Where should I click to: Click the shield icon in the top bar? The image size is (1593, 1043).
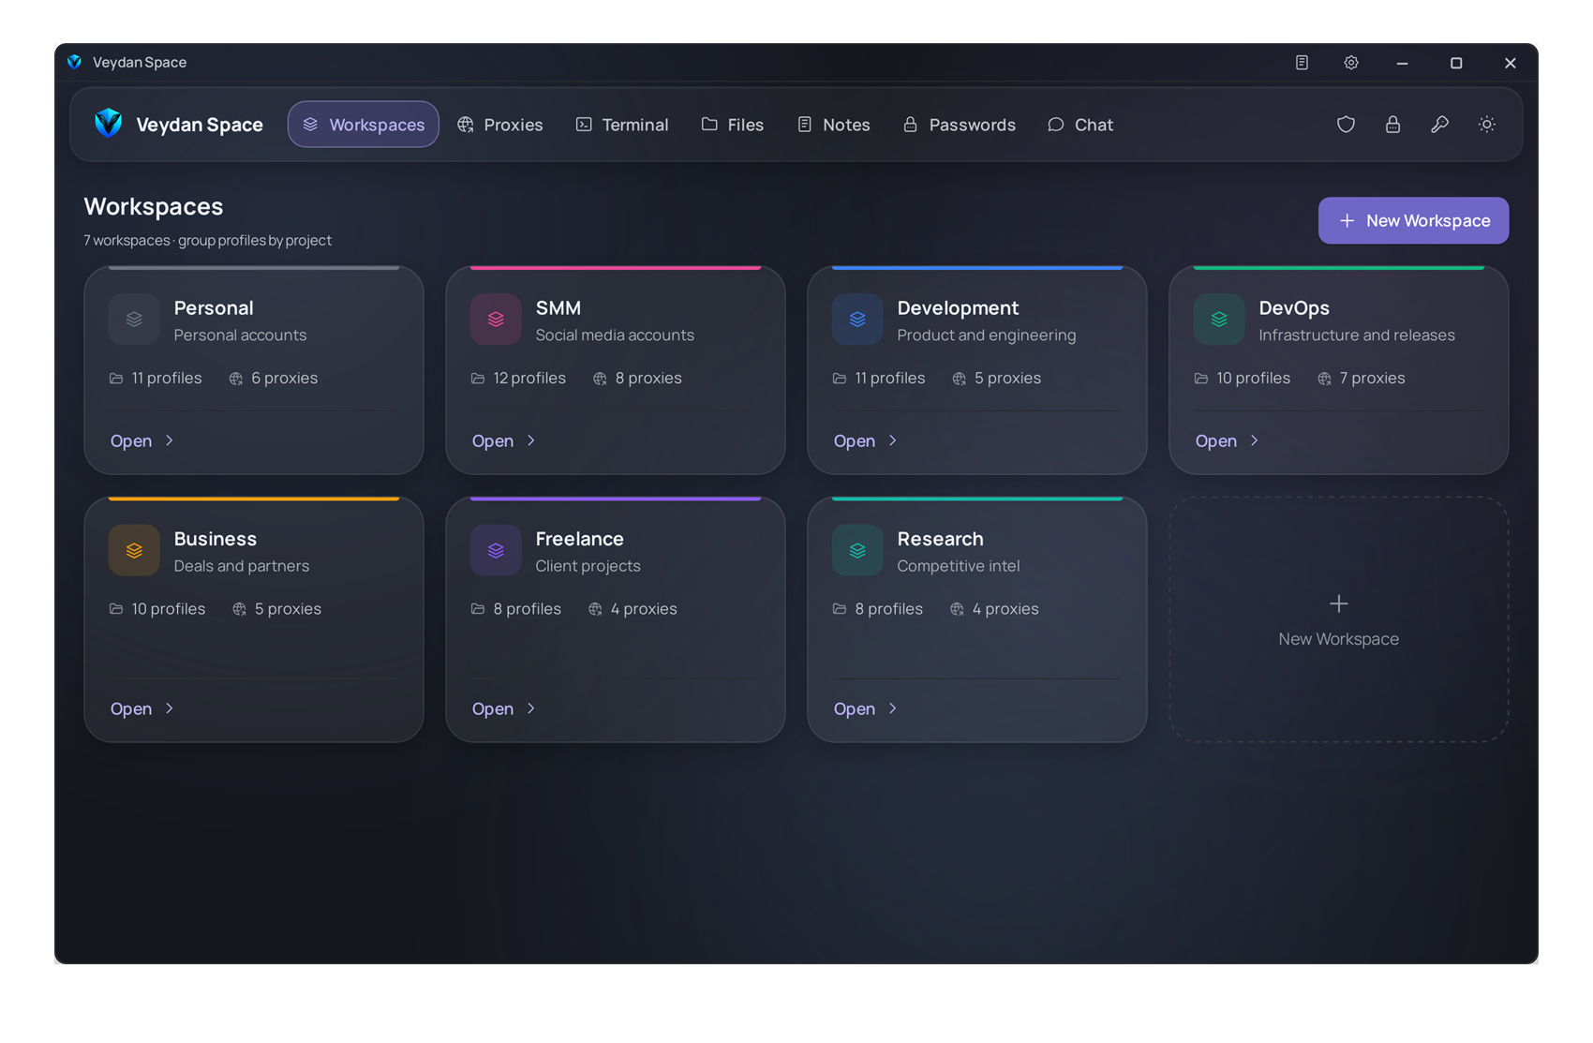pos(1346,125)
